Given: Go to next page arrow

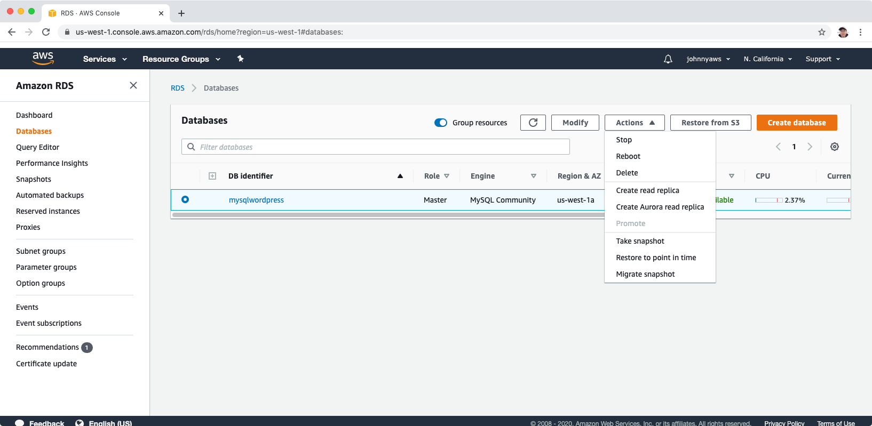Looking at the screenshot, I should [810, 147].
